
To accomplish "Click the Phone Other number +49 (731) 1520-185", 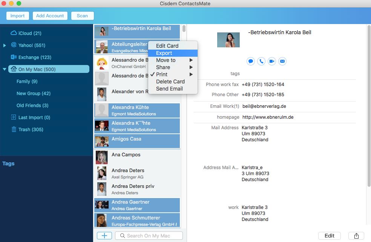I will click(x=263, y=95).
